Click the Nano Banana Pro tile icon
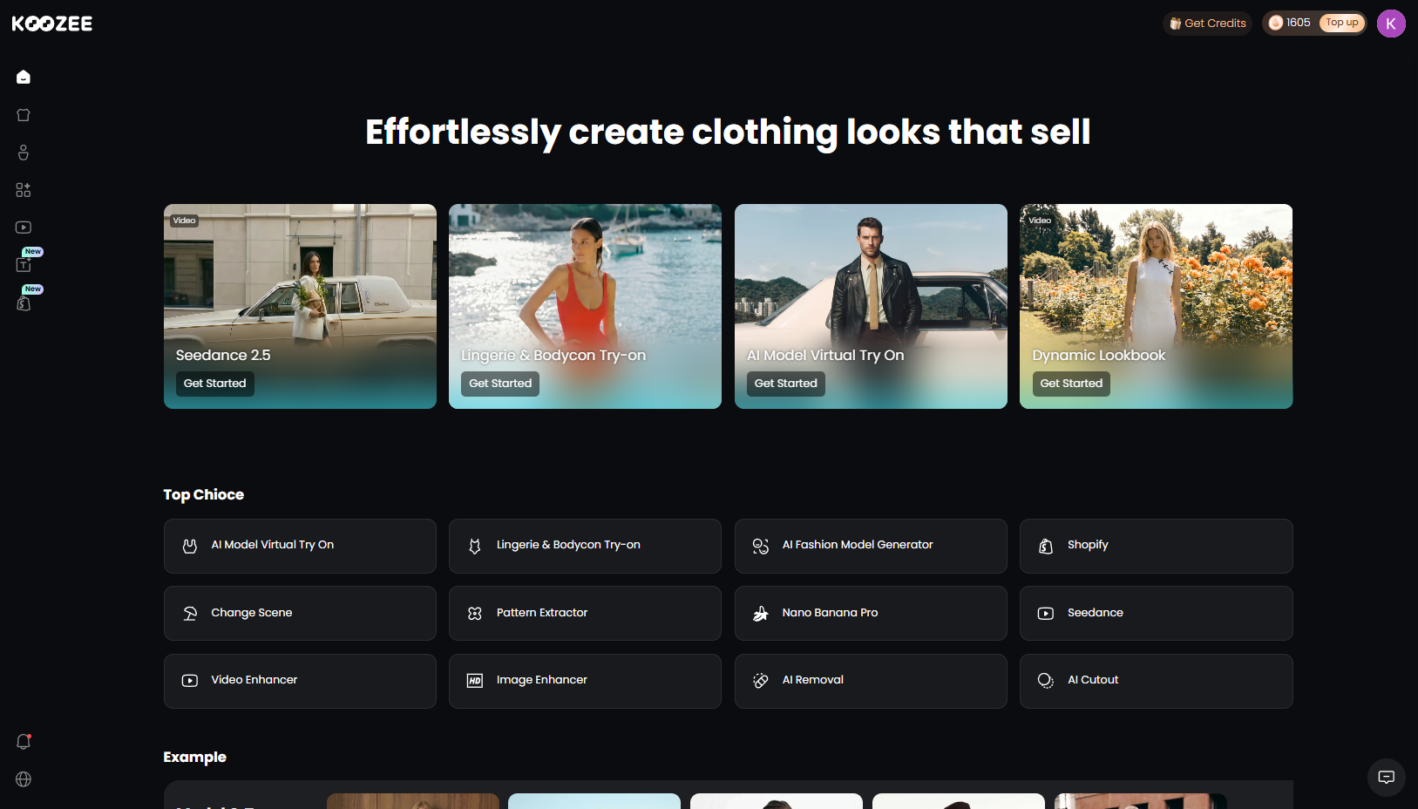Viewport: 1418px width, 809px height. pyautogui.click(x=761, y=614)
